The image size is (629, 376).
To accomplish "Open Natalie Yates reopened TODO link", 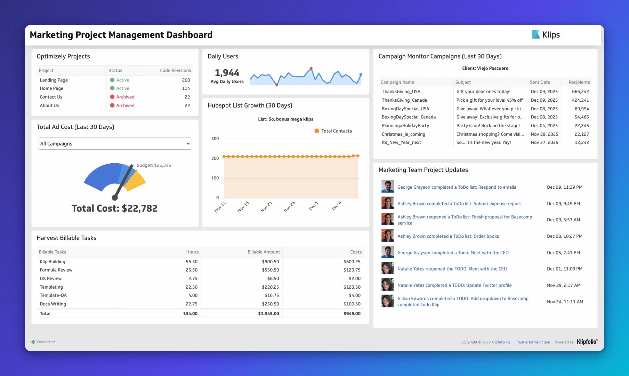I will [x=452, y=269].
